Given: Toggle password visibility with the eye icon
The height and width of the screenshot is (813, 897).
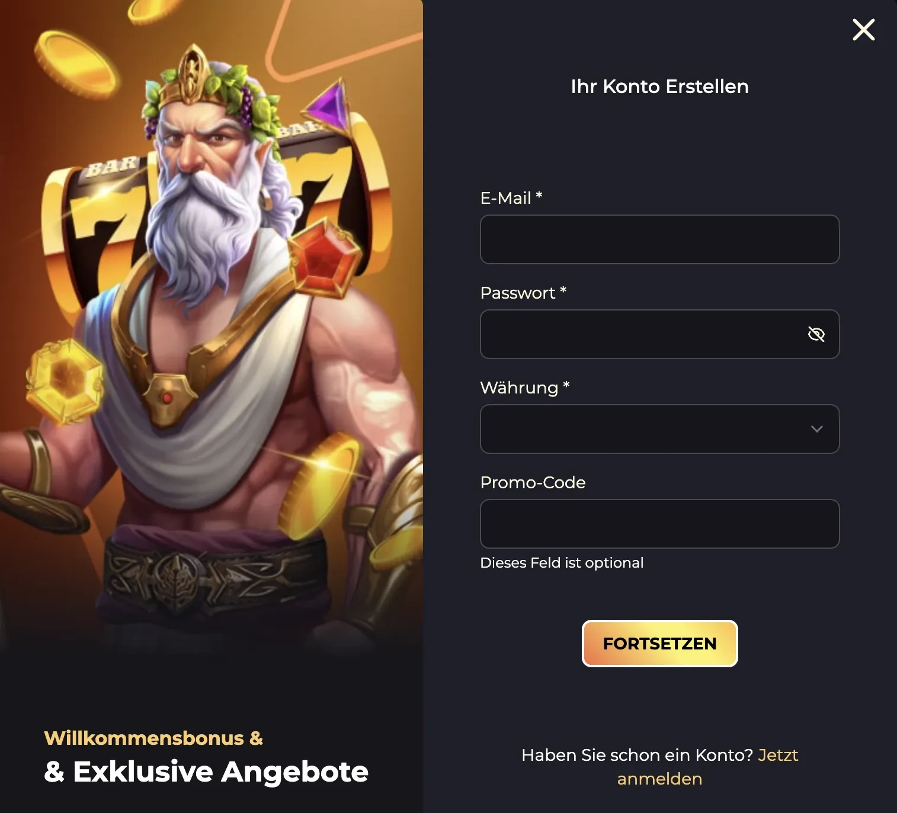Looking at the screenshot, I should click(x=816, y=334).
